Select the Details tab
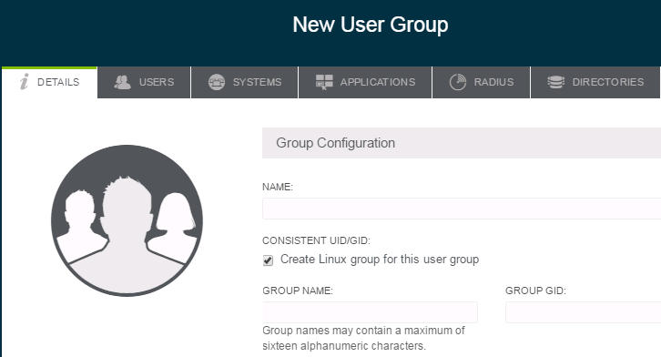The image size is (661, 357). 49,82
